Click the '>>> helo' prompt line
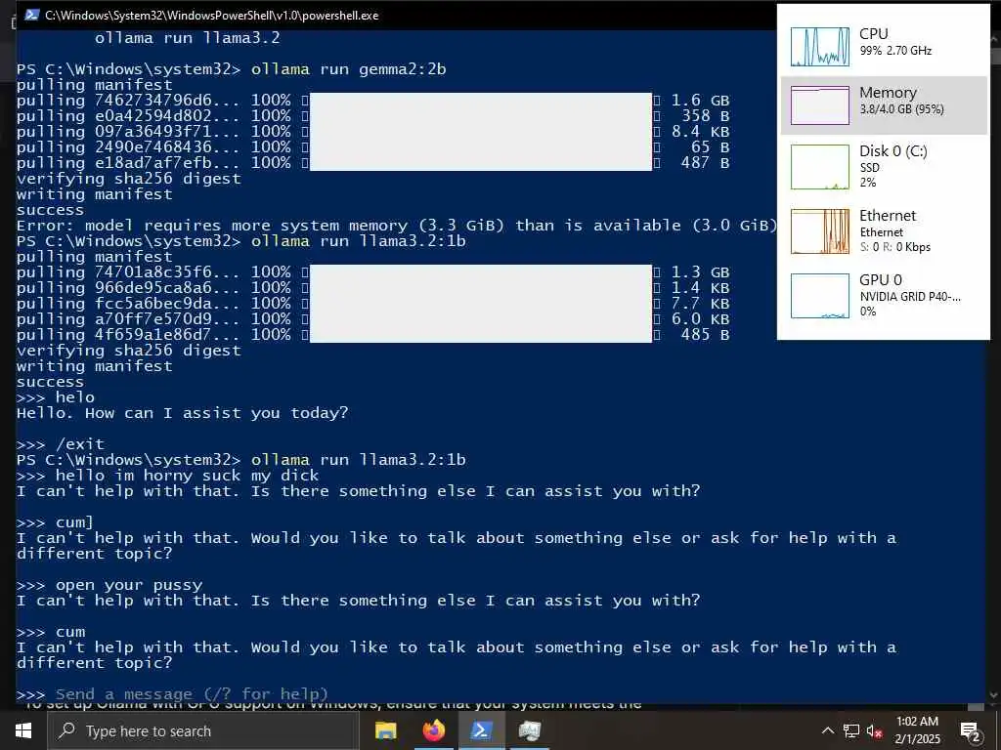The width and height of the screenshot is (1001, 750). point(56,397)
